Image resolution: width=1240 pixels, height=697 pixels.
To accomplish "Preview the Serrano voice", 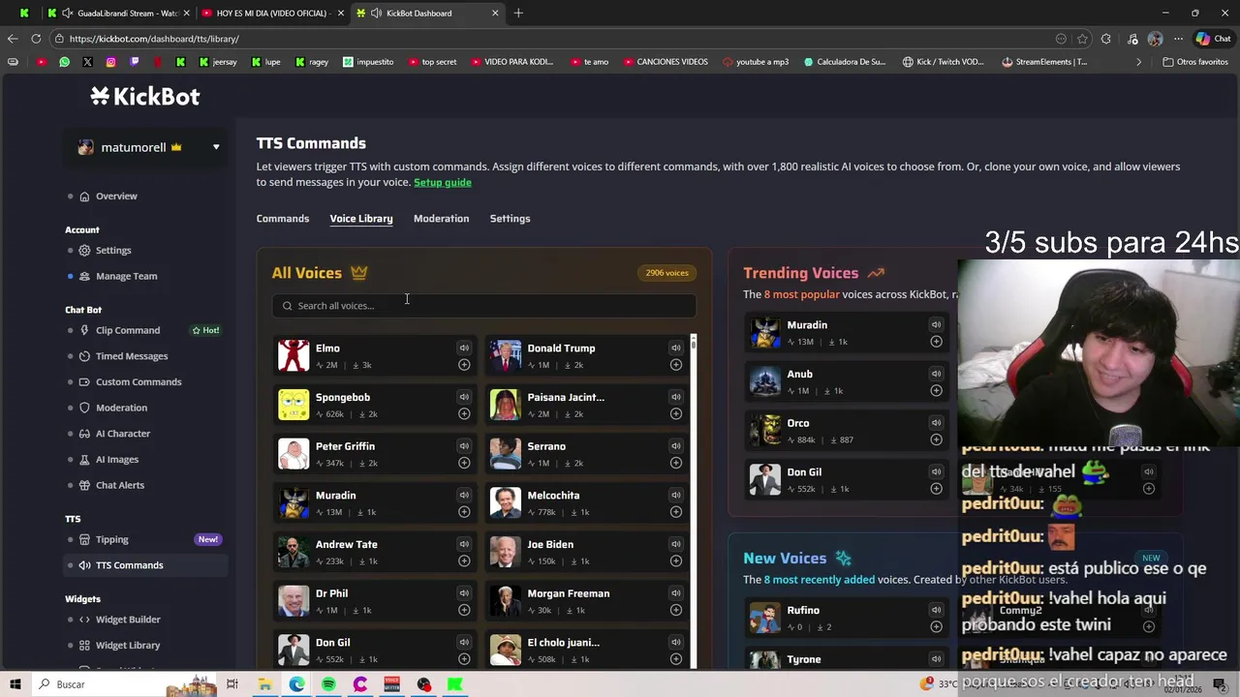I will pos(675,446).
